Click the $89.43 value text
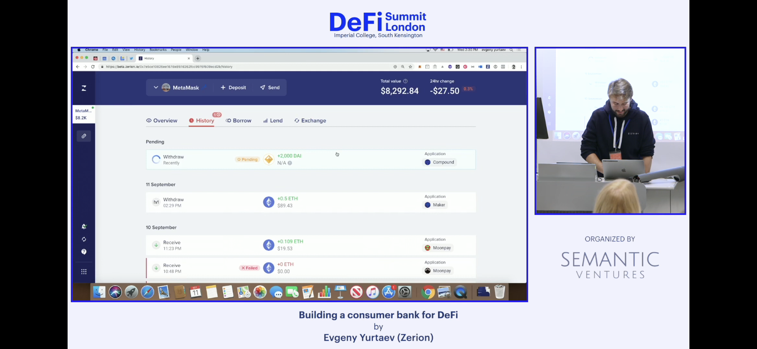The height and width of the screenshot is (349, 757). [285, 206]
